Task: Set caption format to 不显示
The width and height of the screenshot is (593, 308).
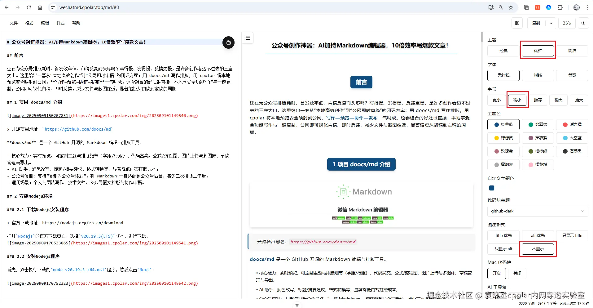Action: coord(538,249)
